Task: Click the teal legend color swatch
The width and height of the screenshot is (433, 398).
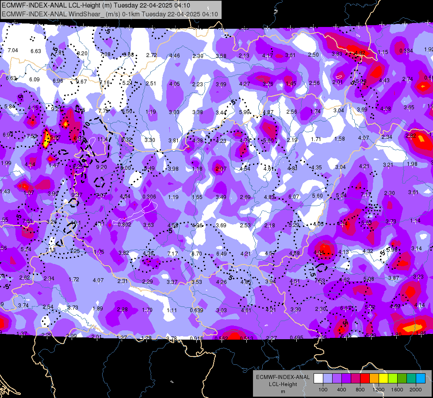Action: click(411, 379)
